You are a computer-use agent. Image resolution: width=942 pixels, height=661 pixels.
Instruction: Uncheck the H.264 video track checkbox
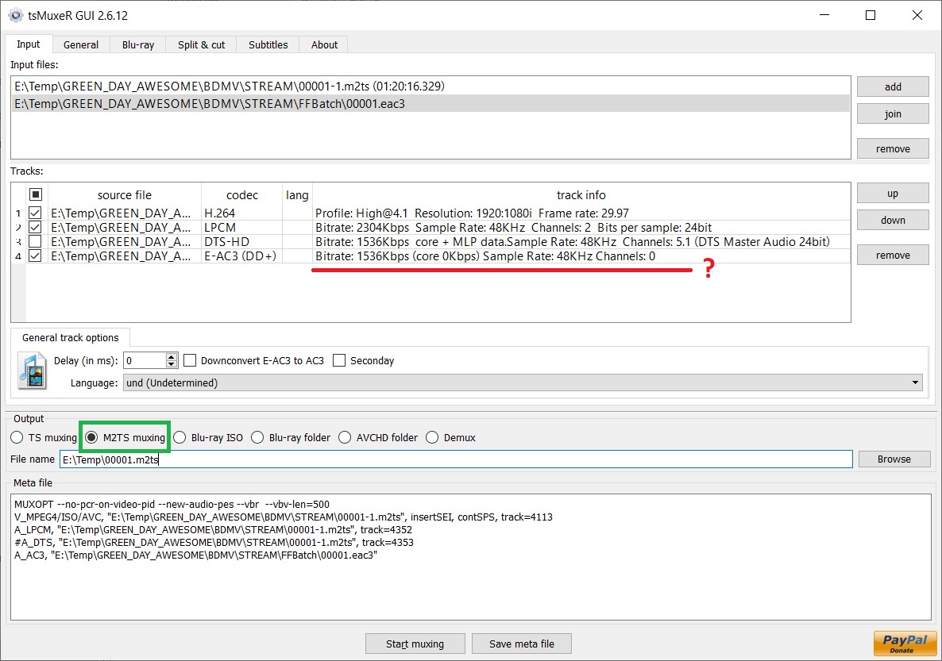35,213
